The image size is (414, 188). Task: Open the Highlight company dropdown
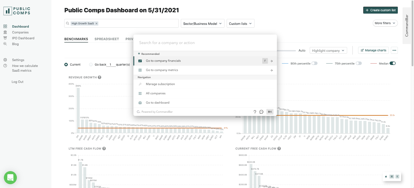pyautogui.click(x=328, y=50)
